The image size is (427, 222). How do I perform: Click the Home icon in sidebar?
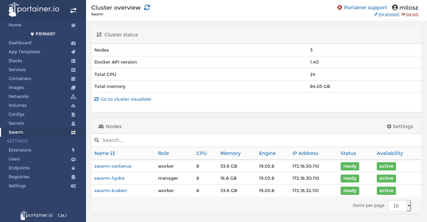click(73, 25)
